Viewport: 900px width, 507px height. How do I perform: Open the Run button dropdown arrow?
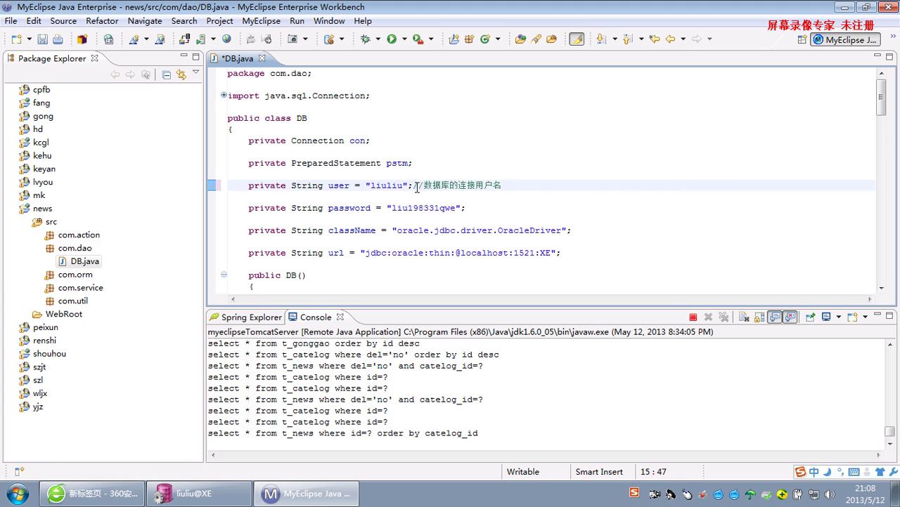pos(404,39)
